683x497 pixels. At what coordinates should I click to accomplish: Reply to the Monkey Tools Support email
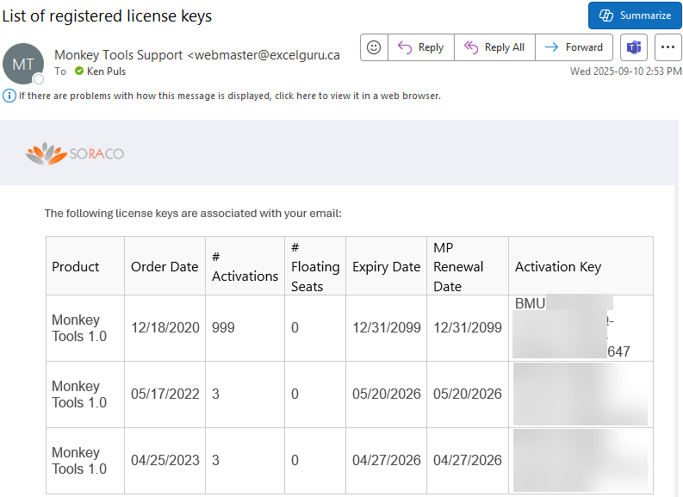421,47
